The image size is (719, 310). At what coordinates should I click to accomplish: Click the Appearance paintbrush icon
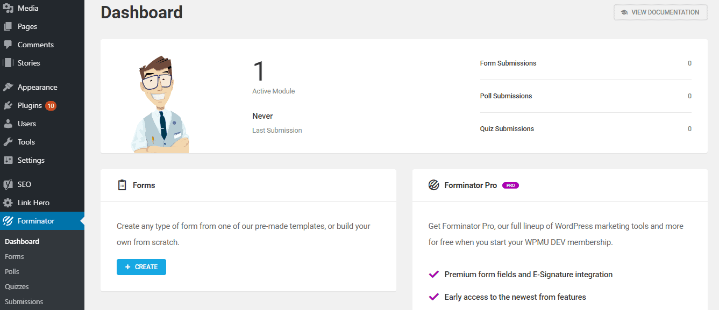(x=8, y=87)
